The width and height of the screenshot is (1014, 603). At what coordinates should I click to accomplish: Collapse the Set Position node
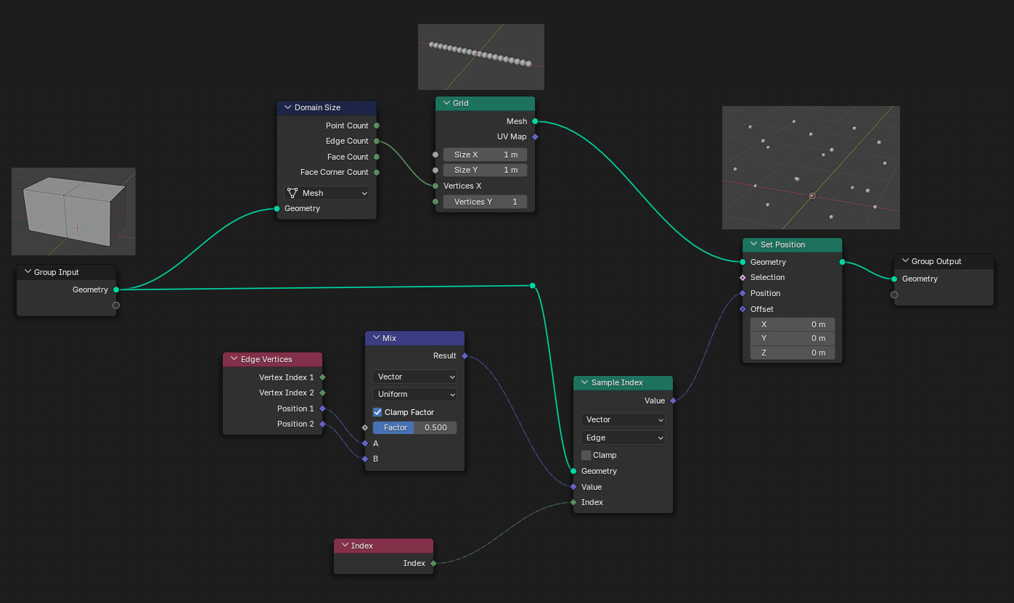coord(753,245)
